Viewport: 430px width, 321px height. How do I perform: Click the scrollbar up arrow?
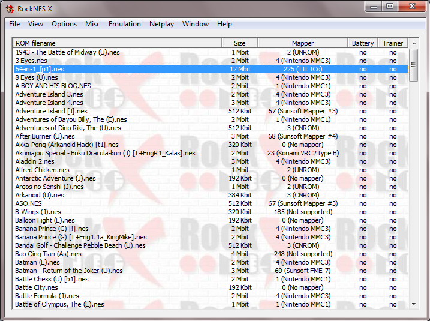tap(414, 43)
